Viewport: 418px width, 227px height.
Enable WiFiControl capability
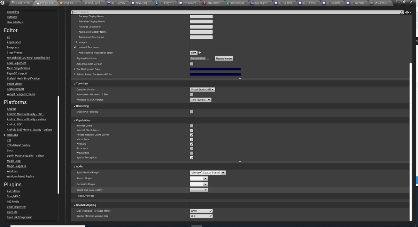pyautogui.click(x=192, y=153)
